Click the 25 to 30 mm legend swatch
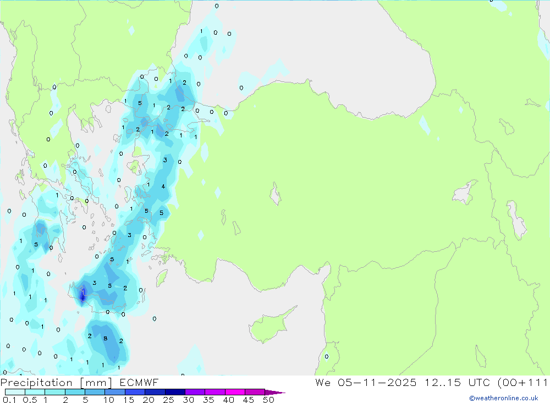 coord(175,392)
